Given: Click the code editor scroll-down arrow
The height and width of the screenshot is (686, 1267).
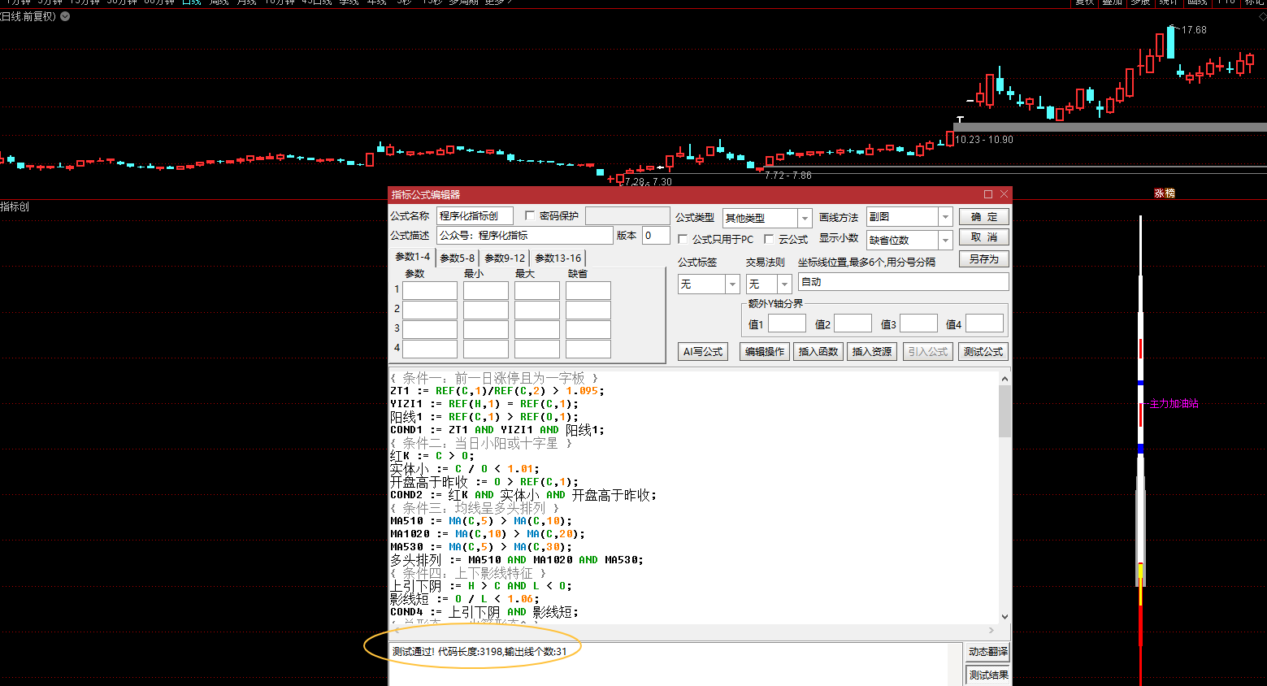Looking at the screenshot, I should tap(1004, 617).
